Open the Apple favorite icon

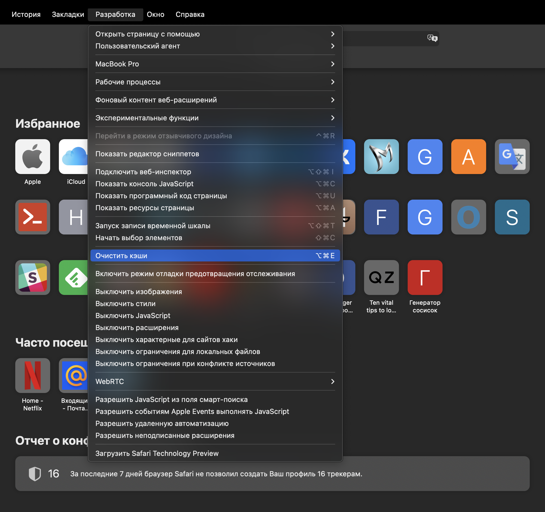click(33, 156)
